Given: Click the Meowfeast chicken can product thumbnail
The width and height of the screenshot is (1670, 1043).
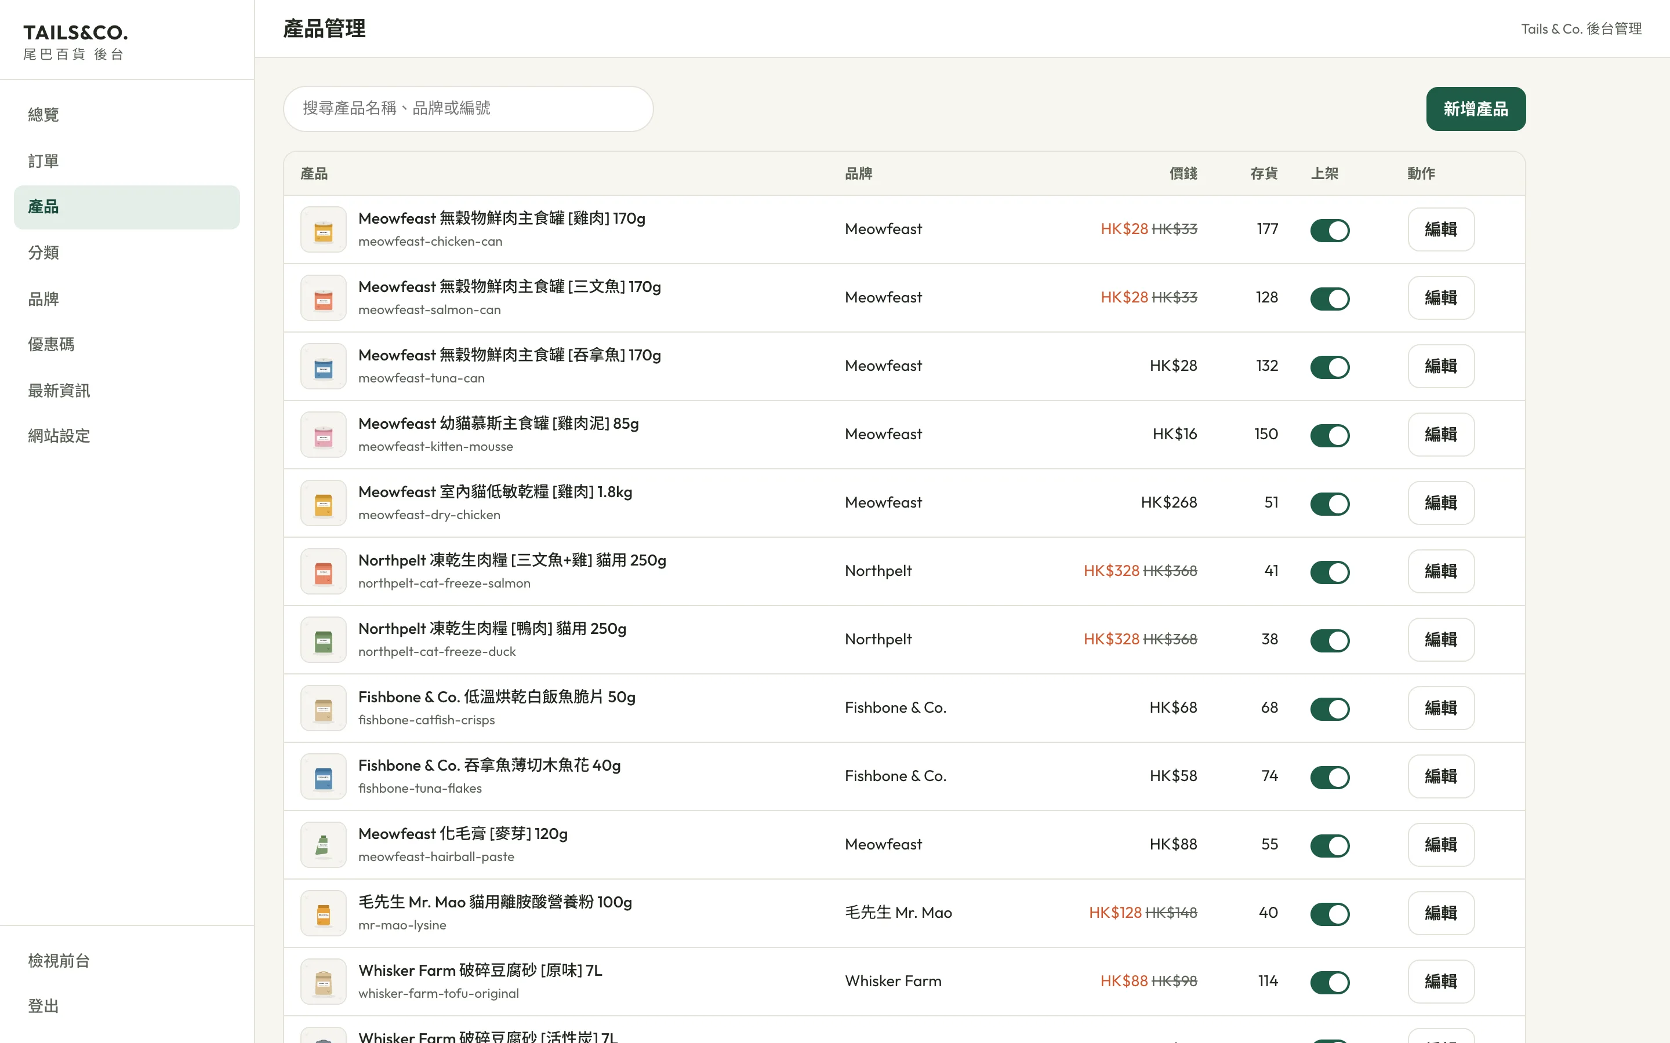Looking at the screenshot, I should pyautogui.click(x=323, y=229).
